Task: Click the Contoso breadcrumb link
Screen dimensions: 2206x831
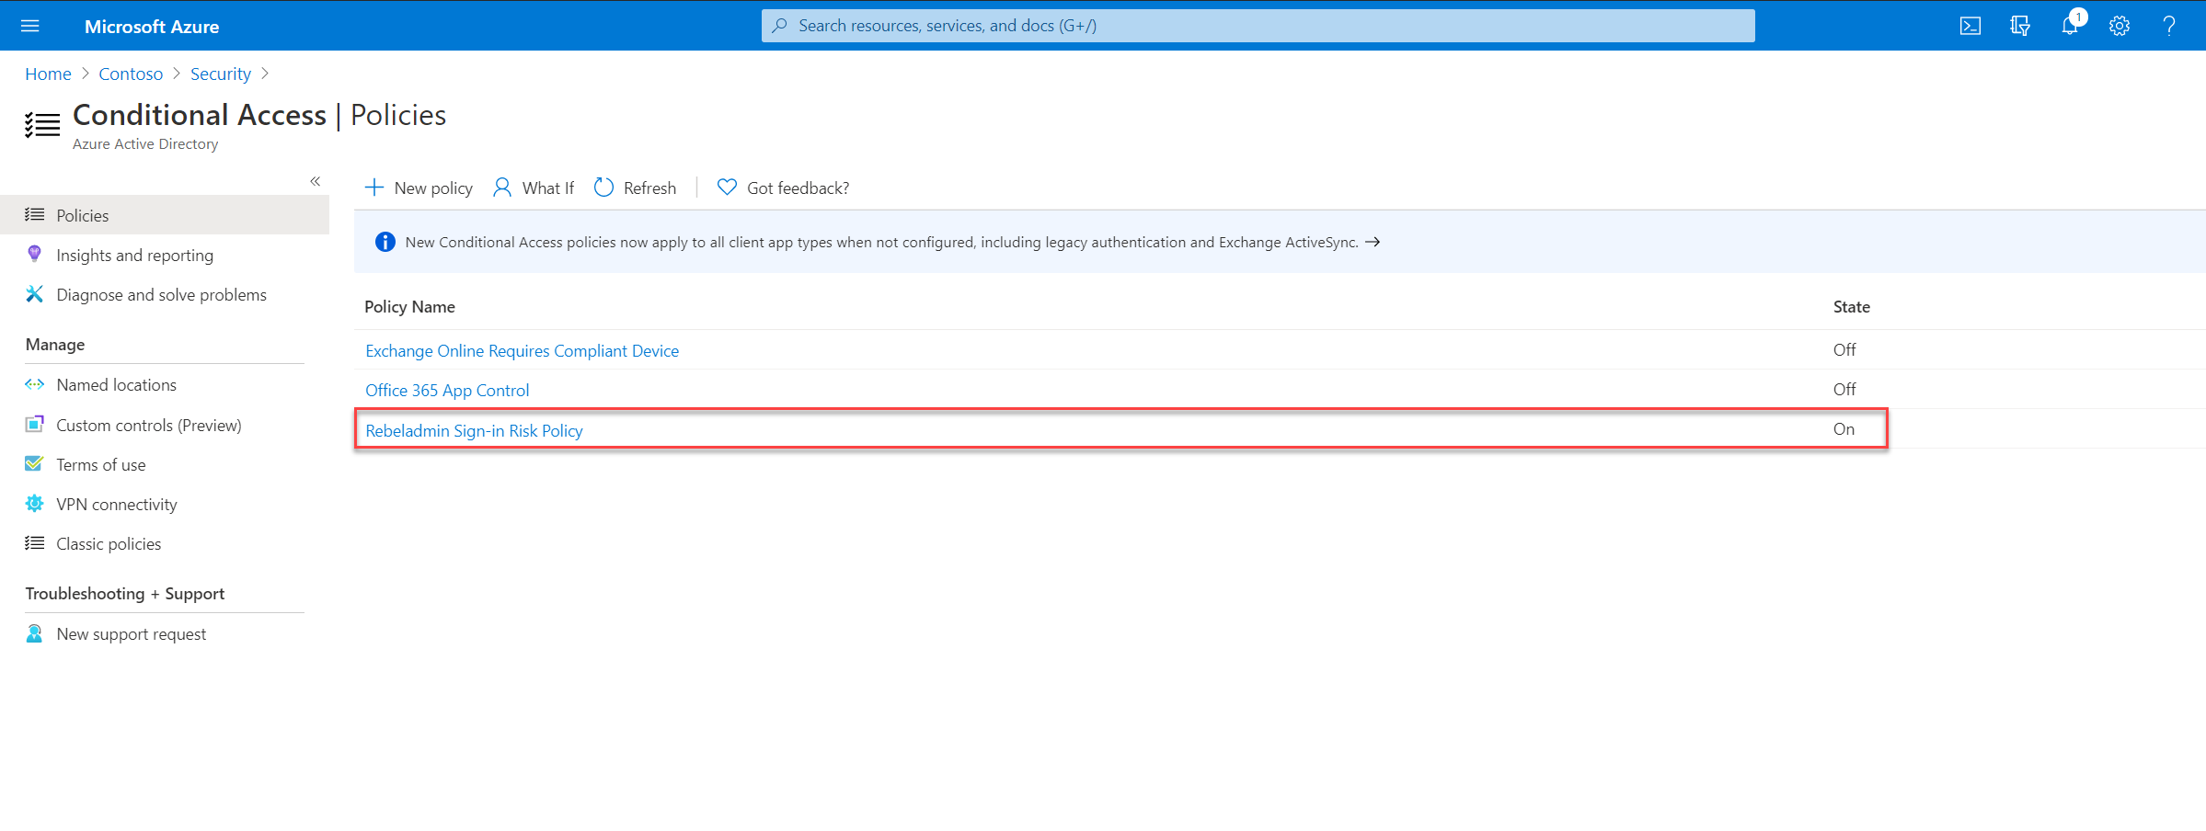Action: point(131,74)
